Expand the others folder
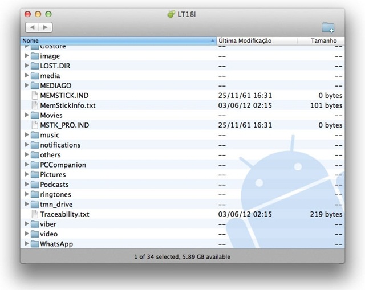This screenshot has width=365, height=290. point(27,154)
